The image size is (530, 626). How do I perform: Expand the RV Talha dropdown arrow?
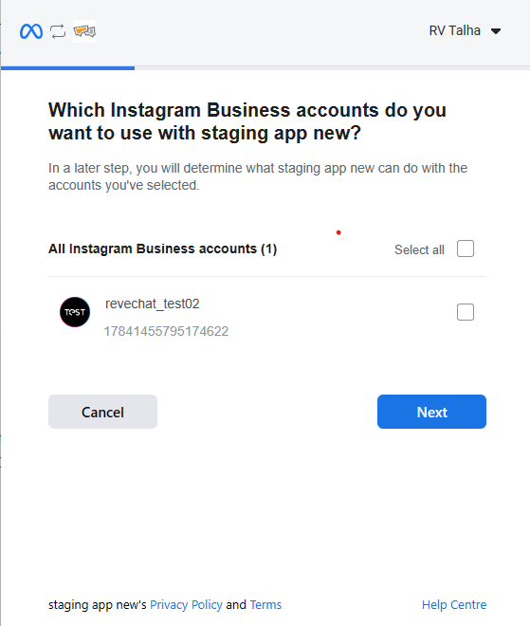click(496, 31)
